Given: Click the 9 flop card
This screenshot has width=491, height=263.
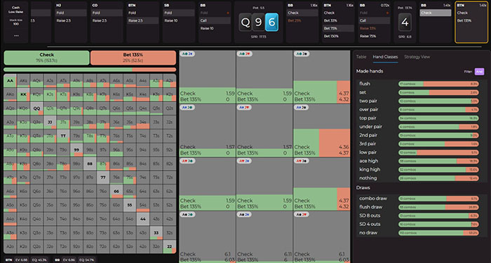Looking at the screenshot, I should coord(258,22).
